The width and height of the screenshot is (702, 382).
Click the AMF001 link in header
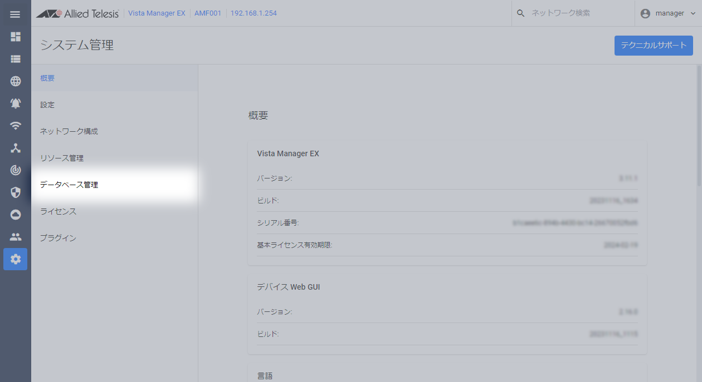point(206,13)
